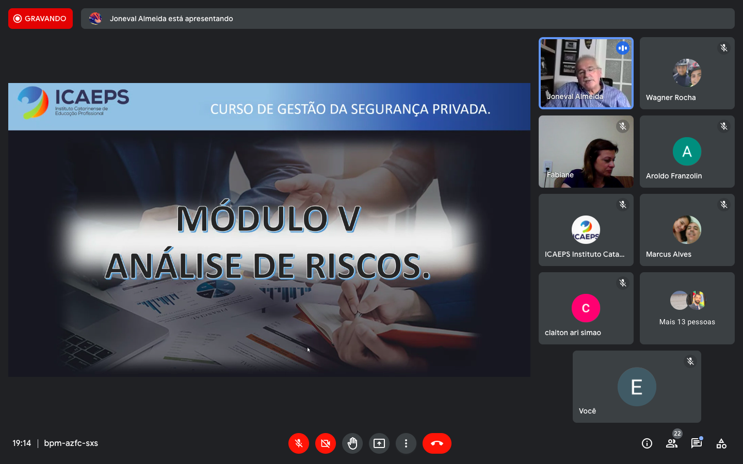Viewport: 743px width, 464px height.
Task: Raise your hand
Action: coord(352,443)
